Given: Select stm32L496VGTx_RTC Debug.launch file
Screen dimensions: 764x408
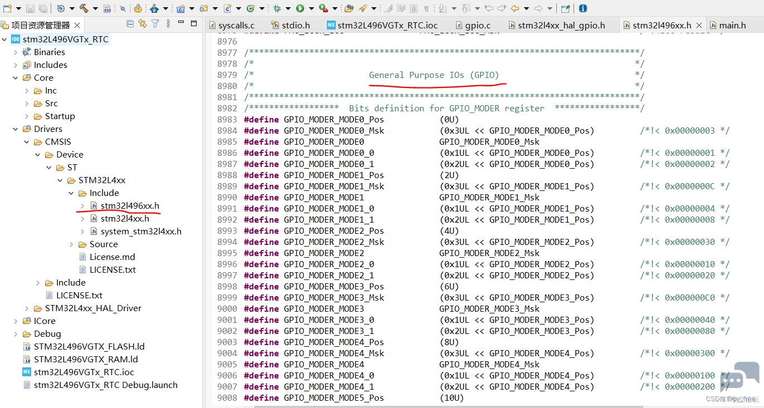Looking at the screenshot, I should point(105,385).
